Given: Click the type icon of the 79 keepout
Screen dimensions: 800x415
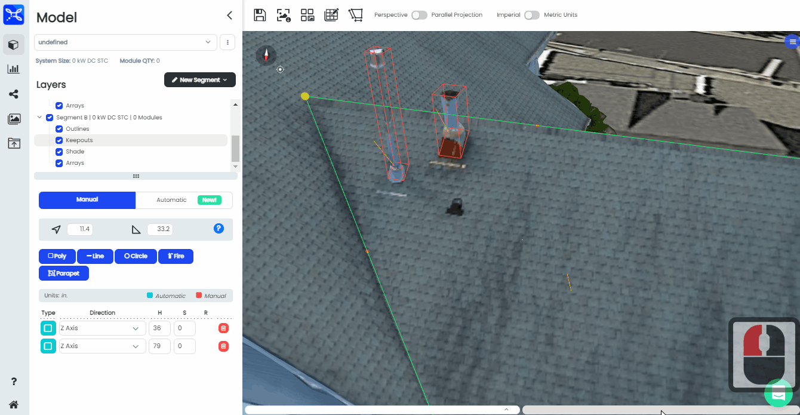Looking at the screenshot, I should point(48,346).
